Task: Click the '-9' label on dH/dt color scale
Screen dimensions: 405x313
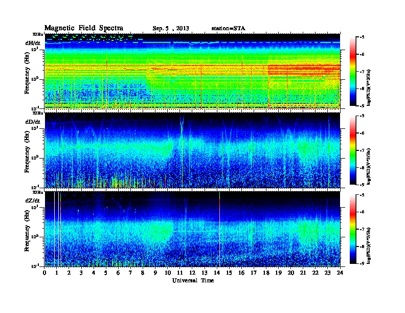Action: pos(362,106)
